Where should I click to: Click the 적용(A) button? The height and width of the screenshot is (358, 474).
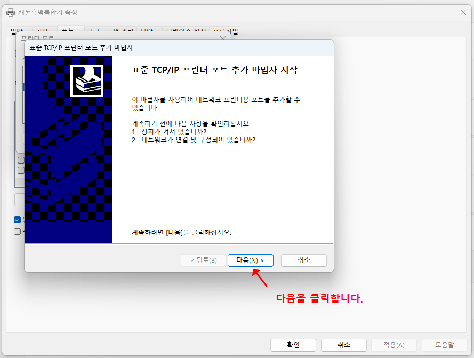point(394,345)
